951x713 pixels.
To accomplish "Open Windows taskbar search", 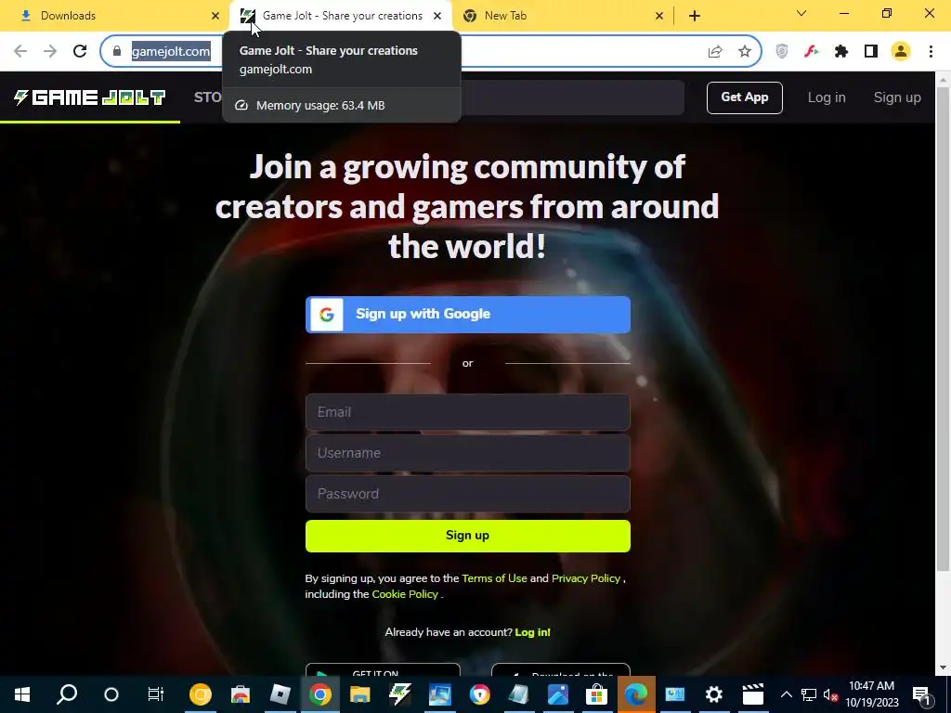I will coord(67,694).
